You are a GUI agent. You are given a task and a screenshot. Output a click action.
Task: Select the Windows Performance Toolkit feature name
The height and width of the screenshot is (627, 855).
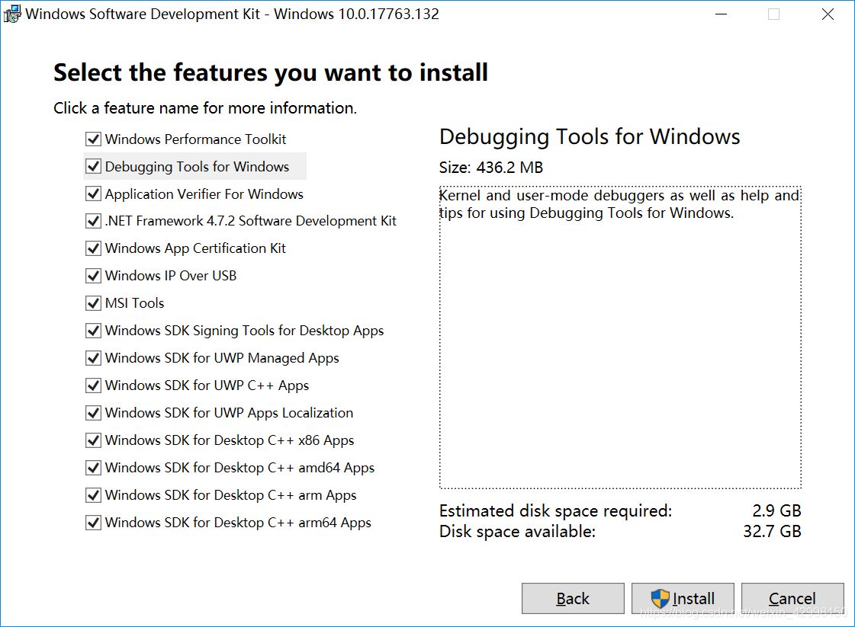point(195,139)
